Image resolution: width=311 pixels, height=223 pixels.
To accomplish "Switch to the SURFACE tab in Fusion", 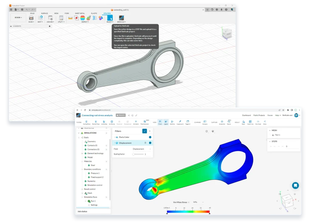I will [x=45, y=13].
